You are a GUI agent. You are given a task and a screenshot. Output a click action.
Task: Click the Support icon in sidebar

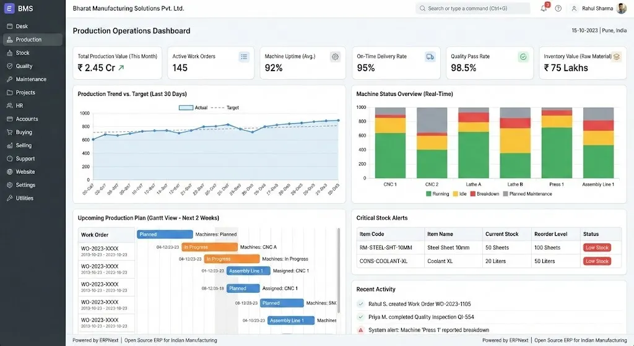(x=10, y=158)
